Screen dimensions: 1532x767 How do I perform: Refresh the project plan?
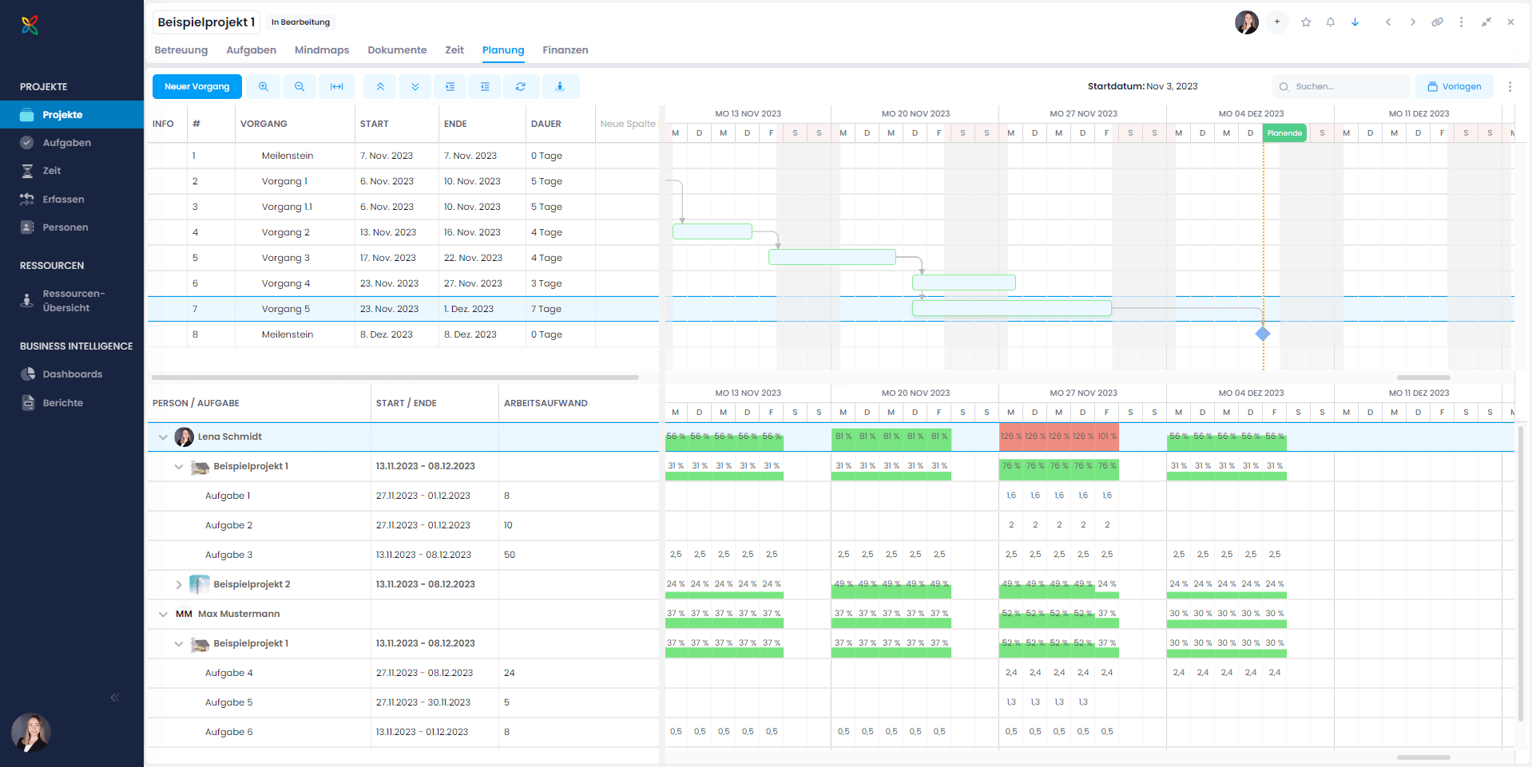click(x=521, y=86)
